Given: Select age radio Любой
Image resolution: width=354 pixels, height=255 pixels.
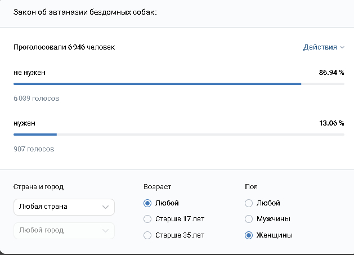Looking at the screenshot, I should click(x=147, y=203).
